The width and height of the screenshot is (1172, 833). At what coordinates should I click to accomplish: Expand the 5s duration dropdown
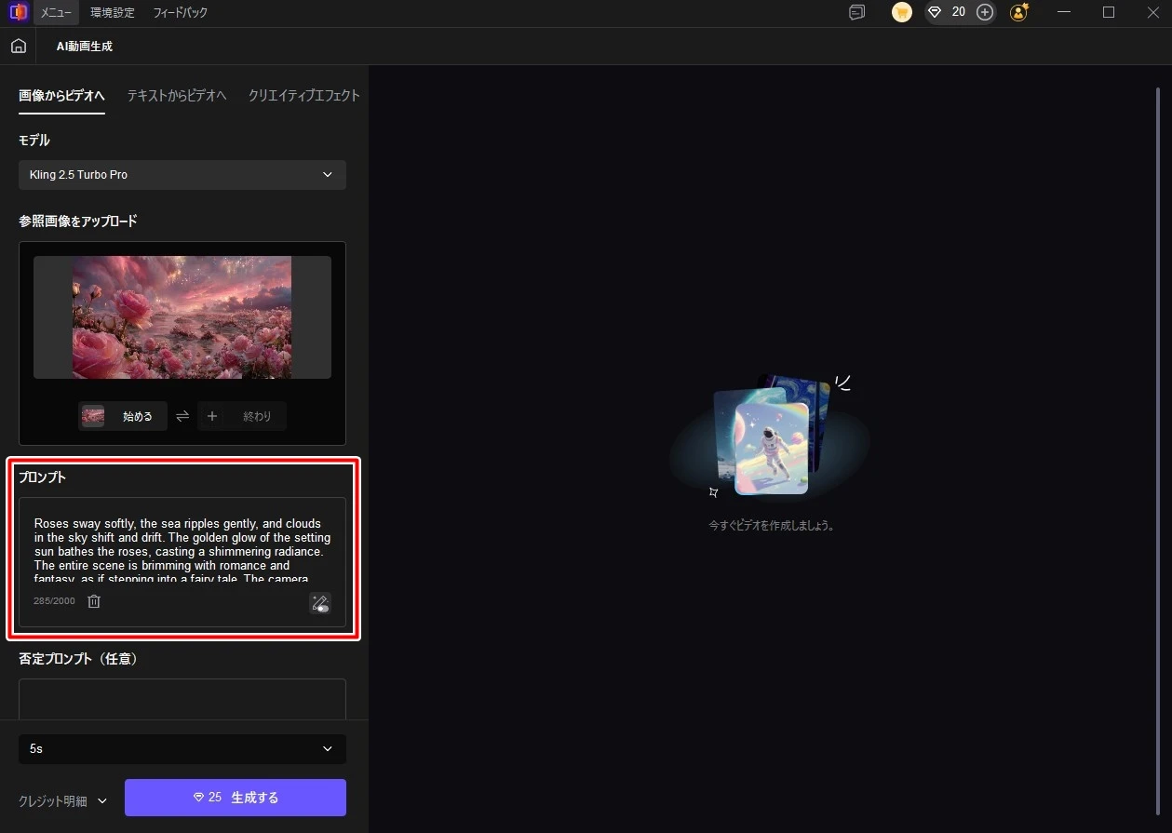(x=182, y=748)
